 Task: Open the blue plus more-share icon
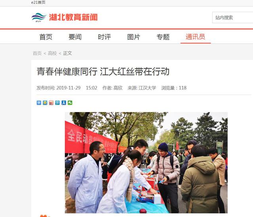pyautogui.click(x=39, y=103)
